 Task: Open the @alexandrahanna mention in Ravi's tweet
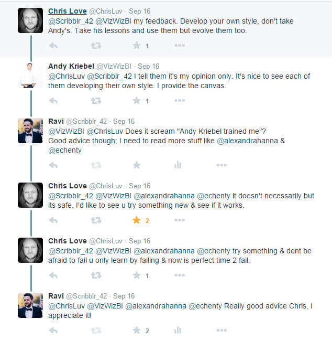pyautogui.click(x=251, y=141)
